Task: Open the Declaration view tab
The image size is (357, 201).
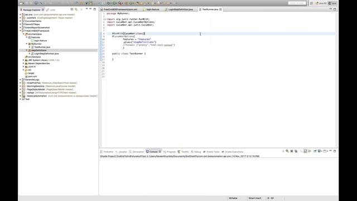Action: click(x=136, y=152)
